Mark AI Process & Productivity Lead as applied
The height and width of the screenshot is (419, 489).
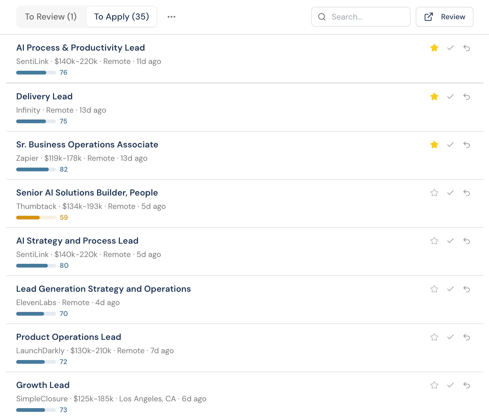[450, 48]
